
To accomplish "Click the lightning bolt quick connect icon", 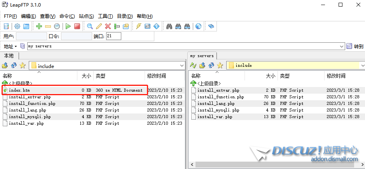I will pyautogui.click(x=138, y=26).
